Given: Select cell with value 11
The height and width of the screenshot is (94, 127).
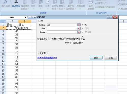Looking at the screenshot, I should click(x=12, y=80).
